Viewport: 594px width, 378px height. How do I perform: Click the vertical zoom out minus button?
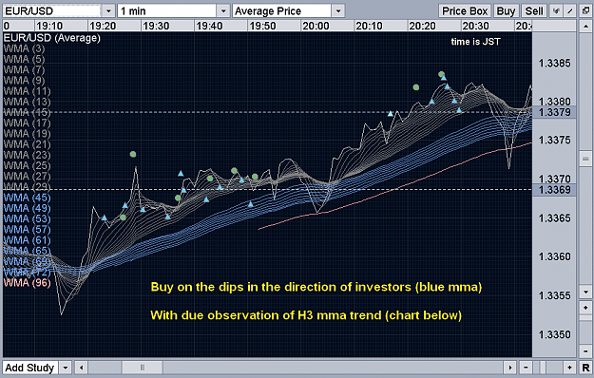click(x=585, y=351)
